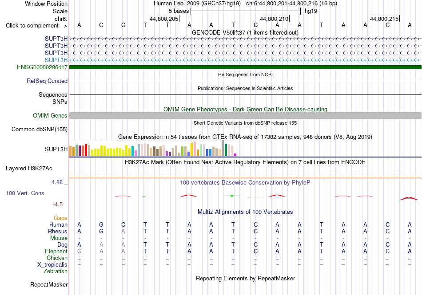Open the OMIM Genes track label

pos(50,115)
